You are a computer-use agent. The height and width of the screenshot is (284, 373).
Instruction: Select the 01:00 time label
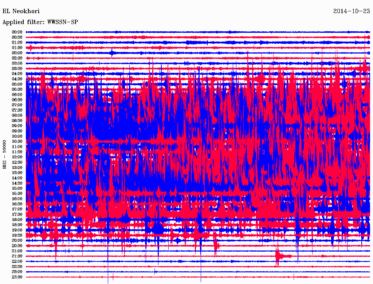click(17, 42)
